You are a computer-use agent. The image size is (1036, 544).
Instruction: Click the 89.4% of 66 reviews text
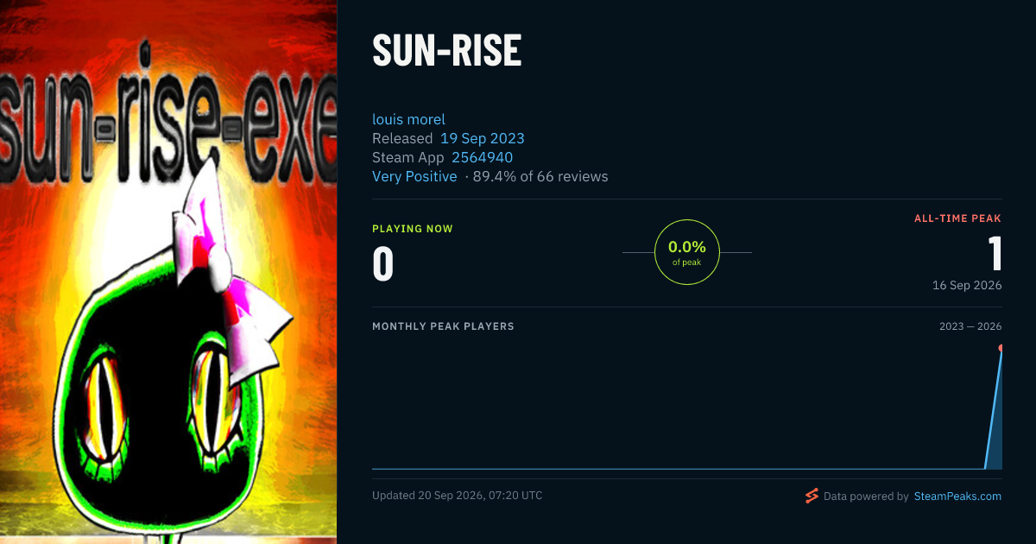point(540,176)
